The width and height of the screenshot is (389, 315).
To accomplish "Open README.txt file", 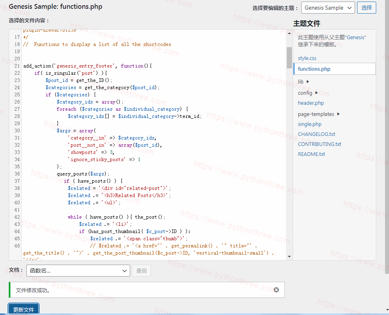I will pyautogui.click(x=311, y=154).
